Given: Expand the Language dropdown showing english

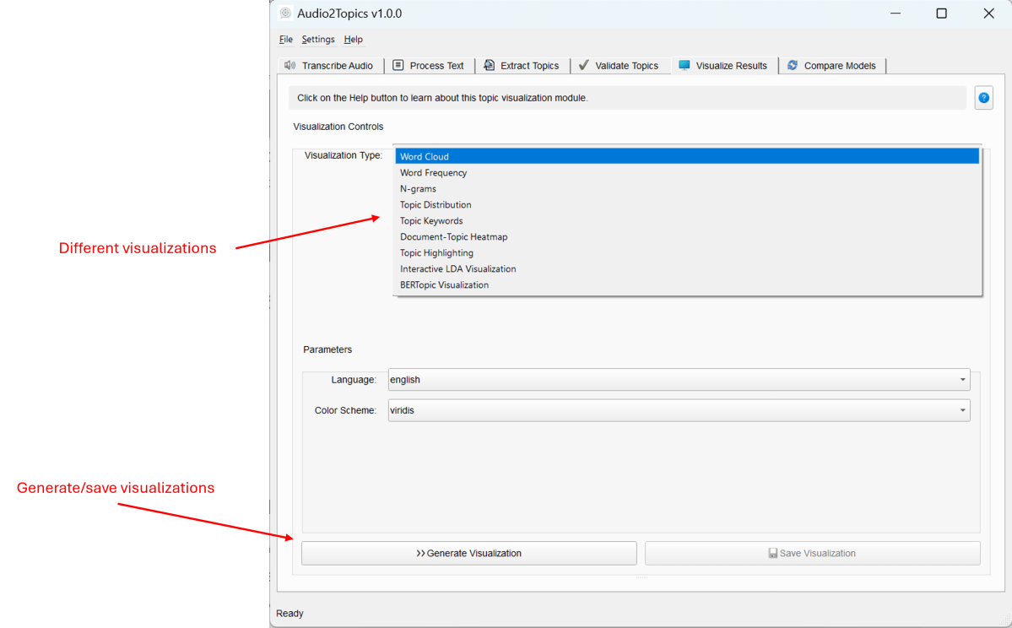Looking at the screenshot, I should point(679,380).
